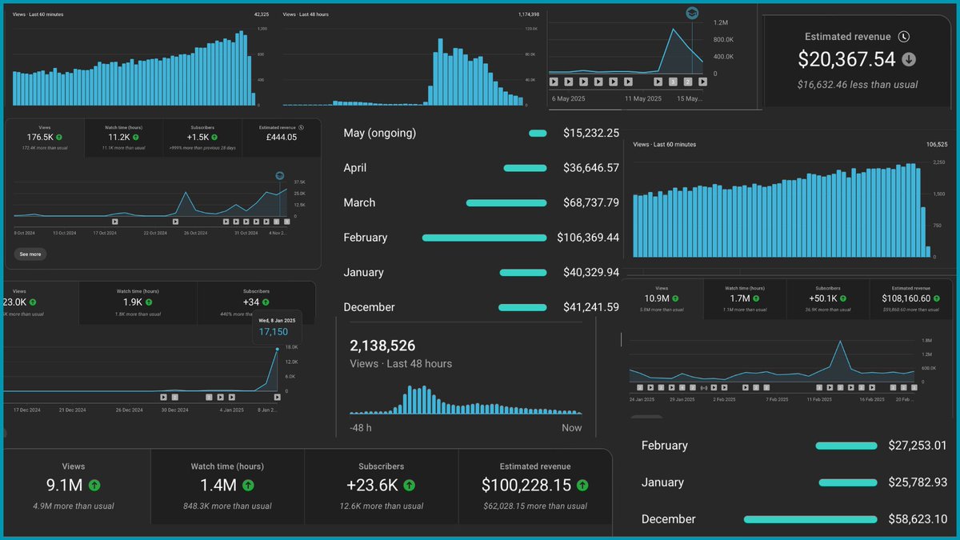The image size is (960, 540).
Task: Click the March revenue bar for $68,737.79
Action: click(506, 203)
